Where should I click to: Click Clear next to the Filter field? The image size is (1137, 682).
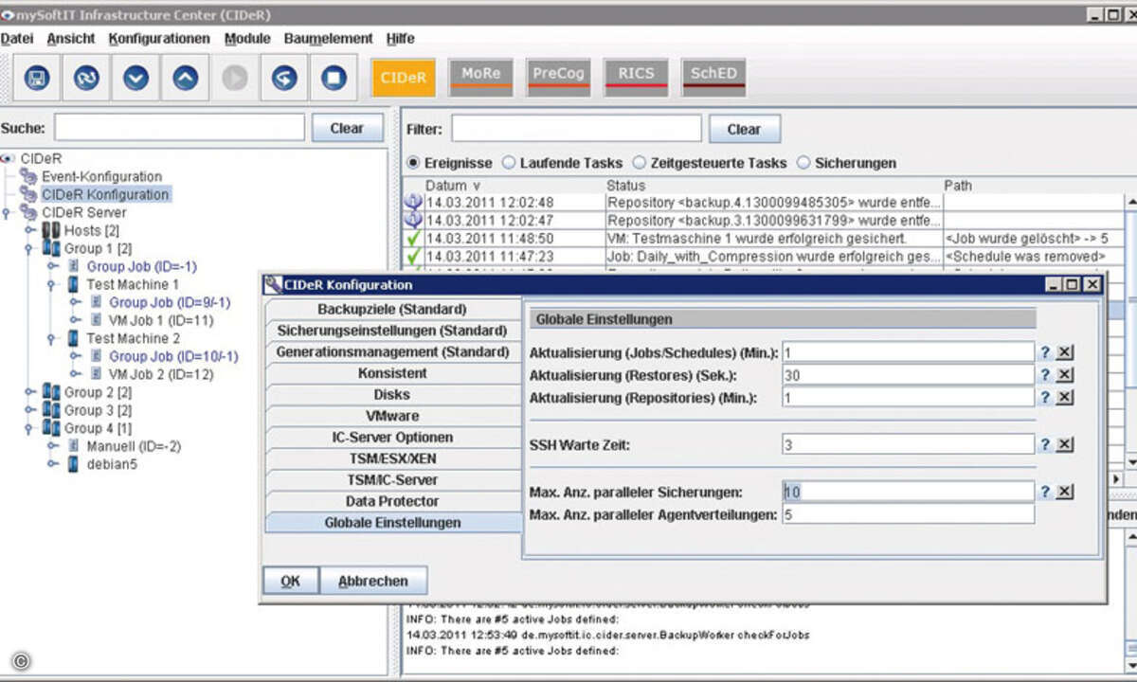(744, 129)
